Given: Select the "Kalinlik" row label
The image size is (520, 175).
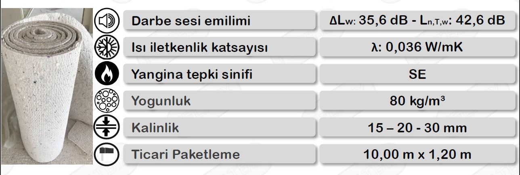Looking at the screenshot, I should [x=155, y=128].
